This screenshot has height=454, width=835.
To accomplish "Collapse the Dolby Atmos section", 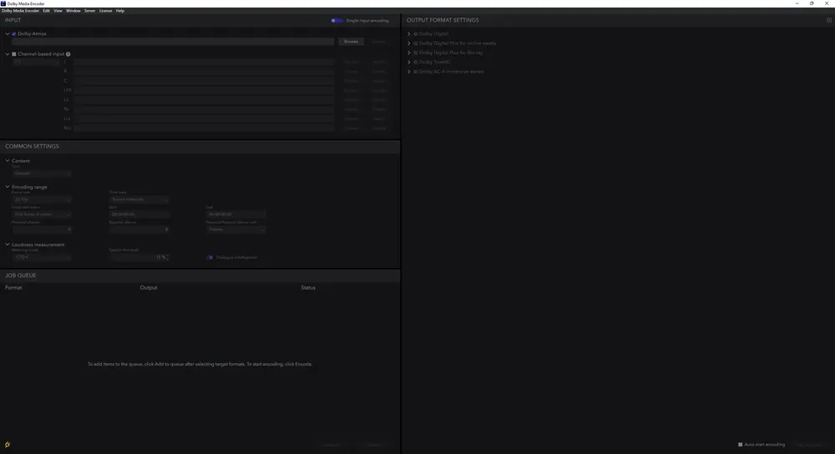I will [x=8, y=33].
